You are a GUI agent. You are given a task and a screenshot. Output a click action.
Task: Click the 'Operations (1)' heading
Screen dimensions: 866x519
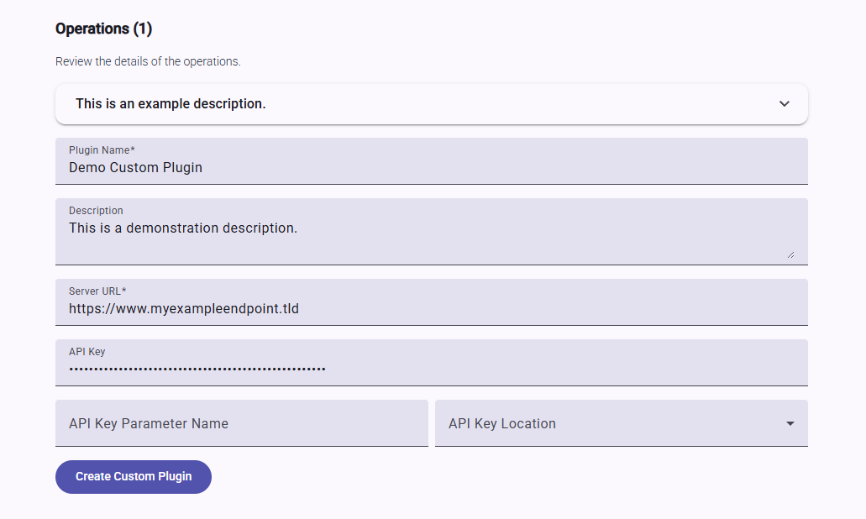click(103, 29)
